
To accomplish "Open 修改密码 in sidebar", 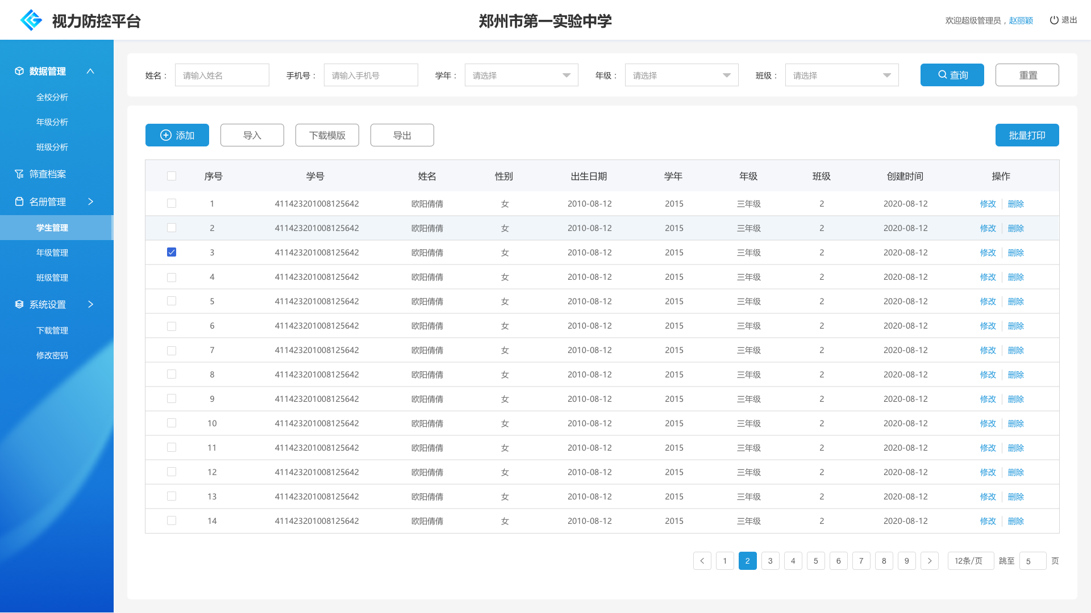I will pyautogui.click(x=52, y=355).
